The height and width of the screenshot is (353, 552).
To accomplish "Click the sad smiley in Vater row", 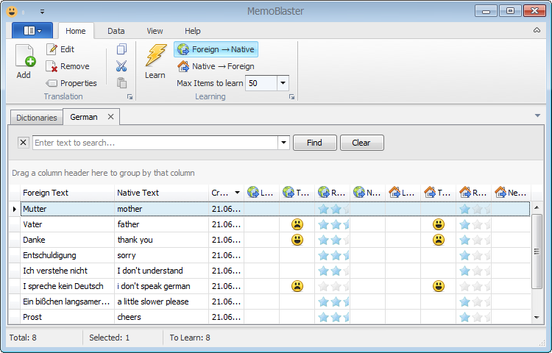I will point(297,224).
